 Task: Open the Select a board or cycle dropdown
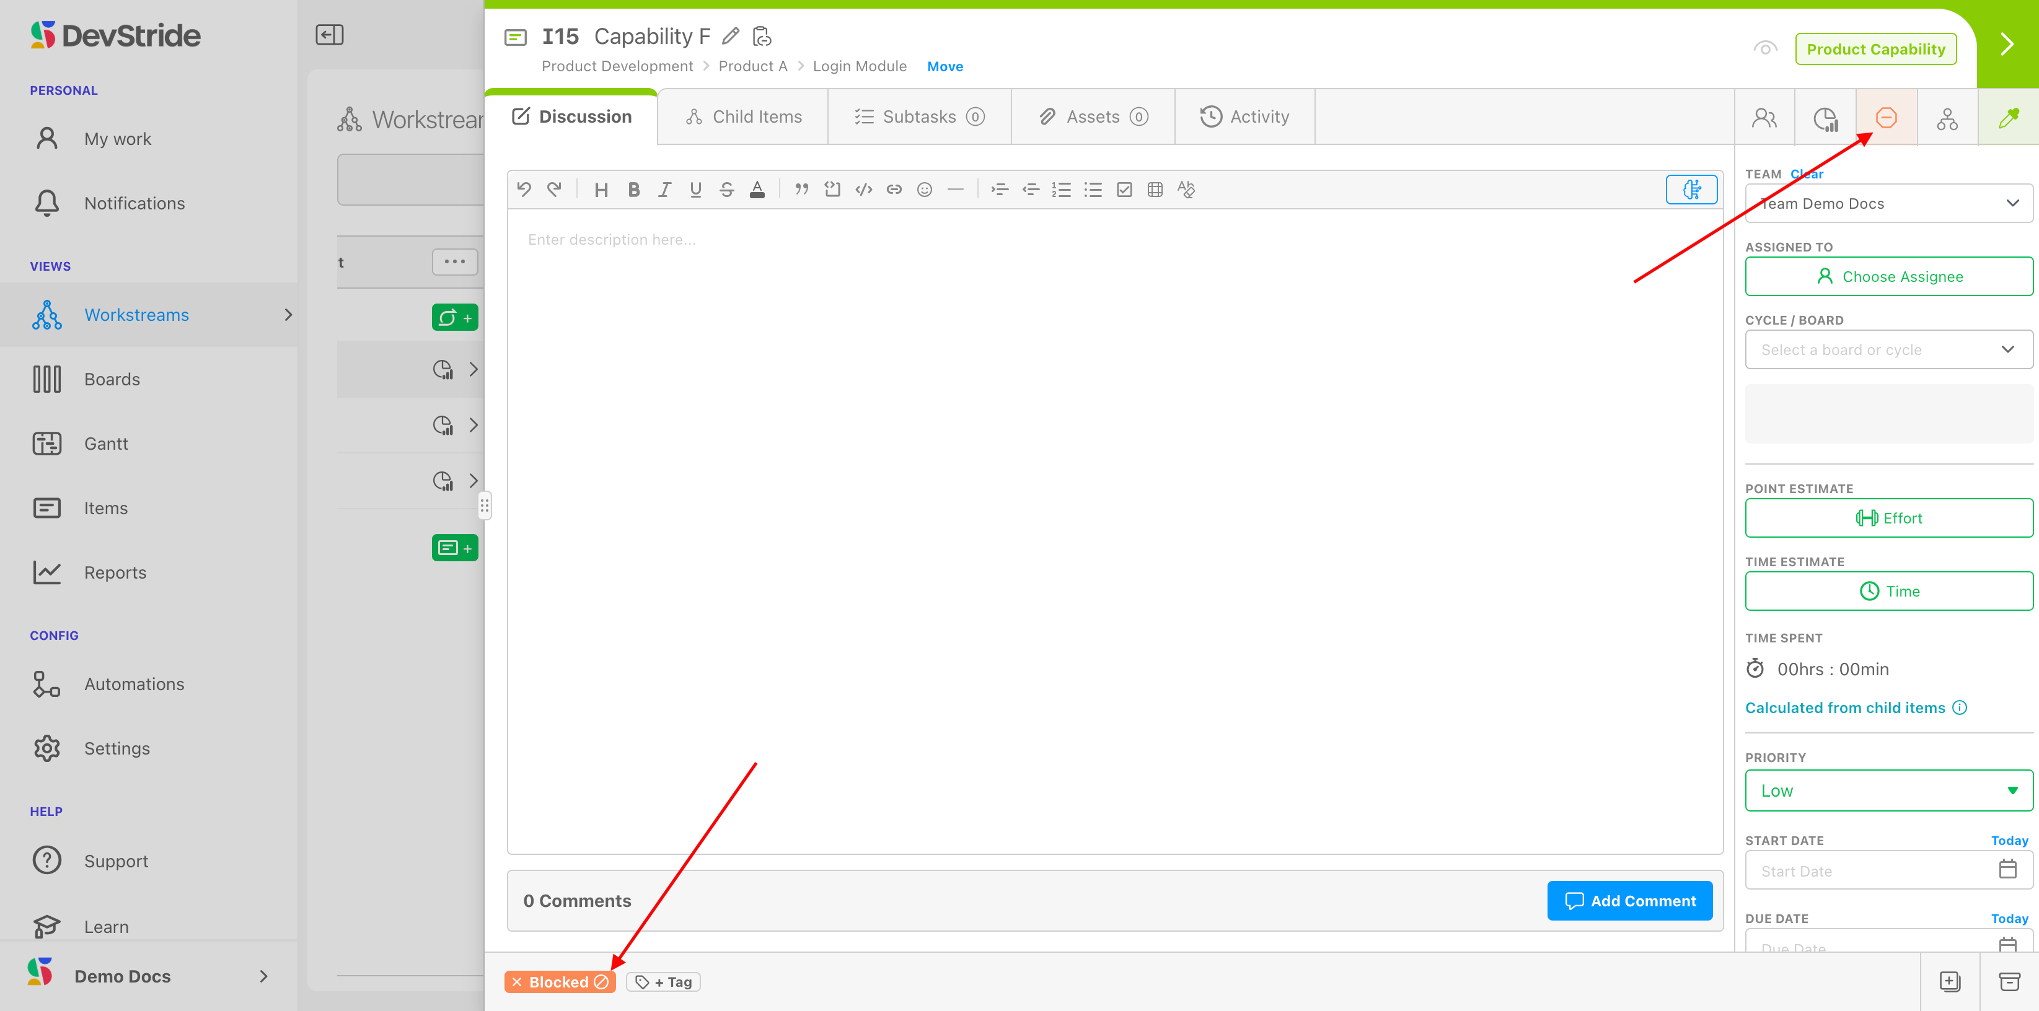(1888, 349)
